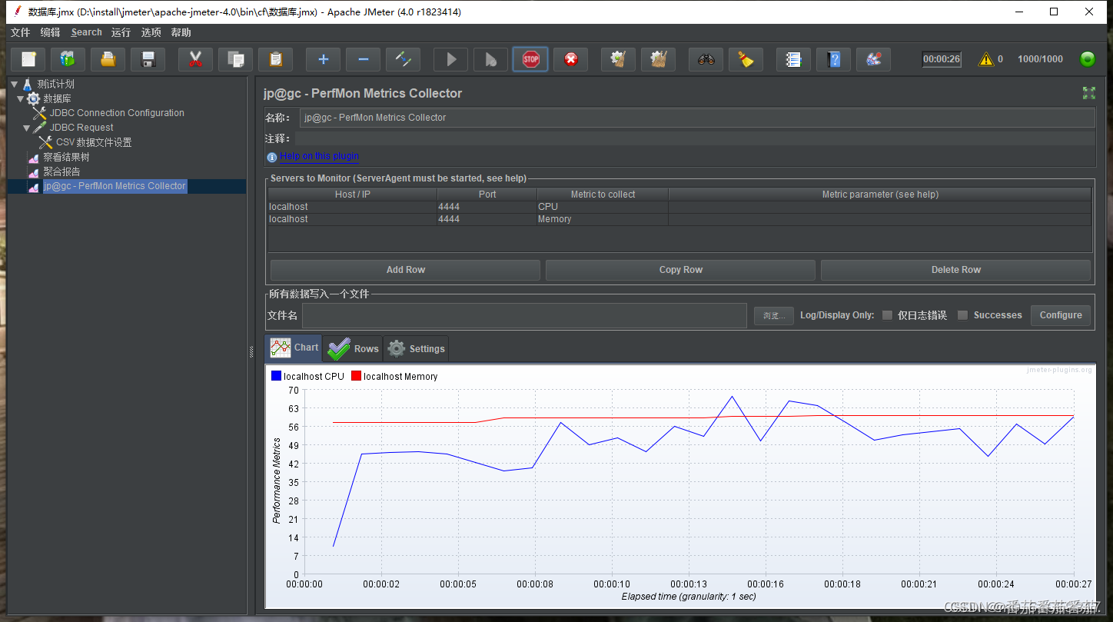Click the Copy toolbar icon
Viewport: 1113px width, 622px height.
tap(236, 59)
